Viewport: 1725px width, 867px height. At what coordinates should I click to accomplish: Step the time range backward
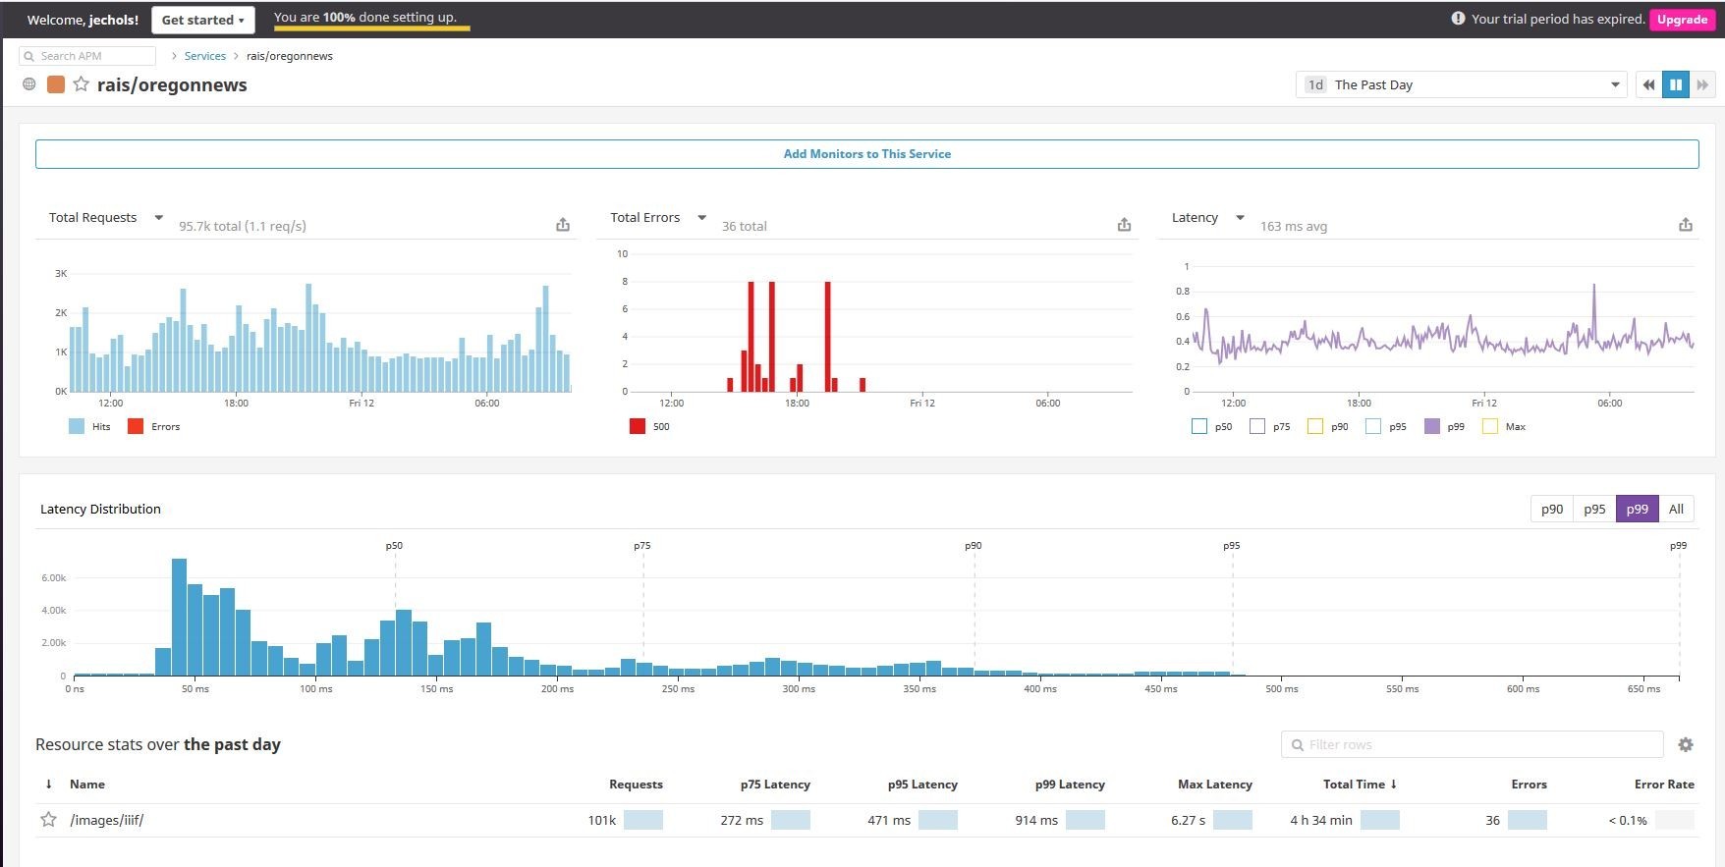tap(1648, 84)
